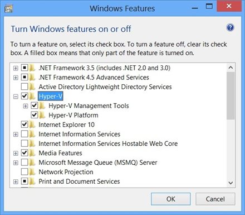Confirm changes with the OK button

[x=171, y=199]
